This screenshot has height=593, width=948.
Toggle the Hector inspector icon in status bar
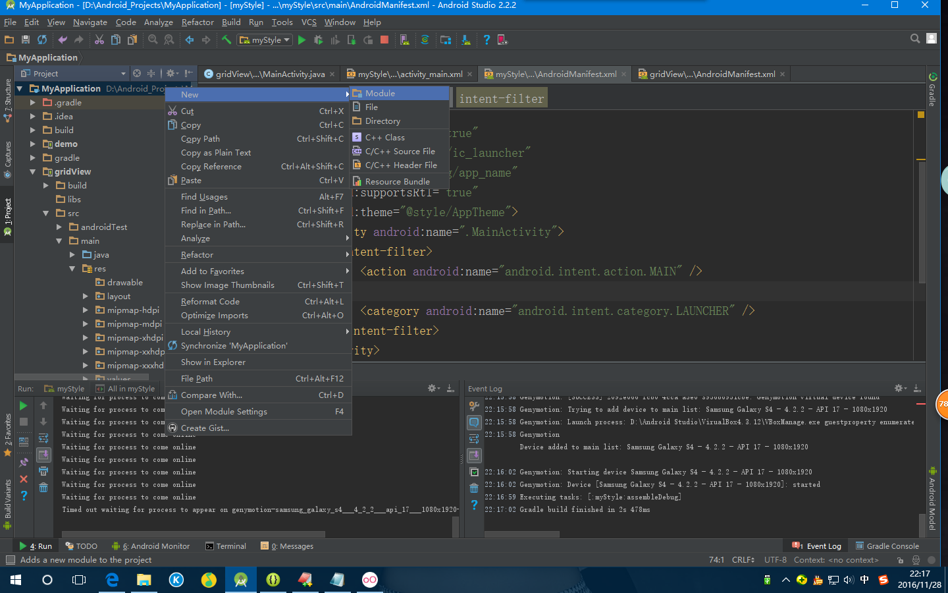(x=916, y=560)
